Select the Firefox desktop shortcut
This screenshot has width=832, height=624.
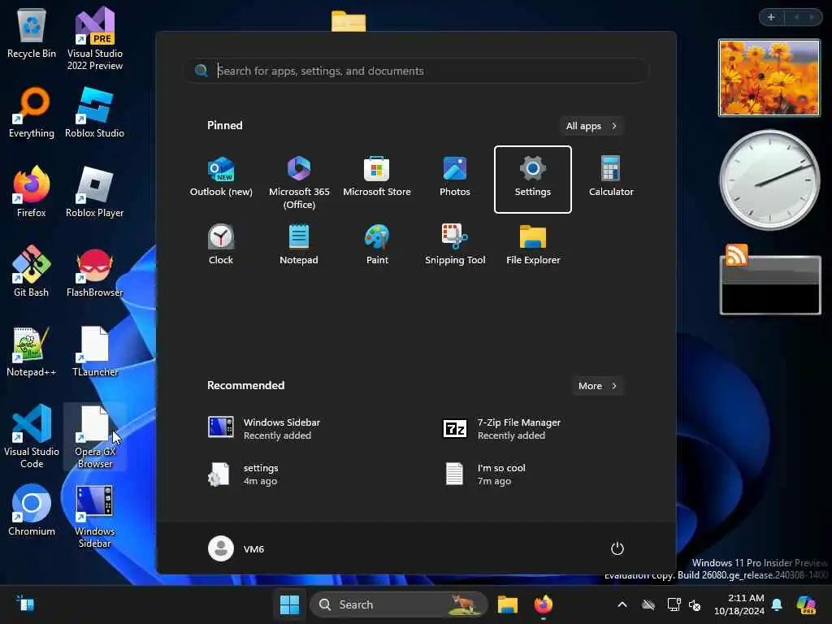pyautogui.click(x=32, y=192)
